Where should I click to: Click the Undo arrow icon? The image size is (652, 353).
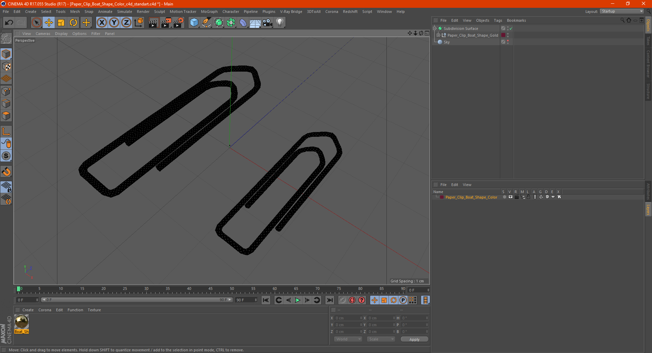point(9,23)
